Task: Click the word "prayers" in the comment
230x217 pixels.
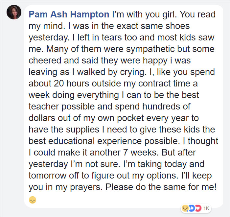Action: [x=86, y=187]
